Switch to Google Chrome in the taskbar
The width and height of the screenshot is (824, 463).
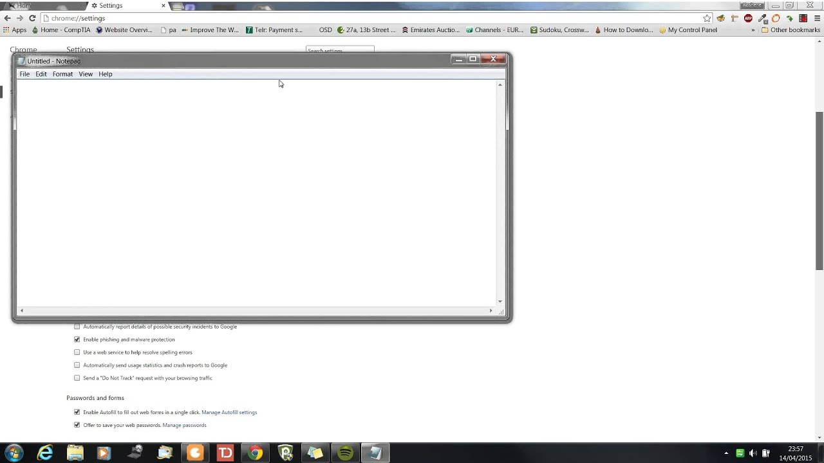256,453
